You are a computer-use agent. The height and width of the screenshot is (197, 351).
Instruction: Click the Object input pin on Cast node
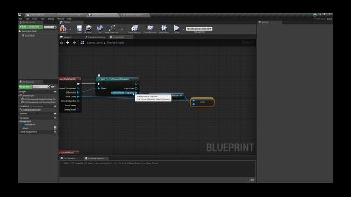click(x=99, y=88)
